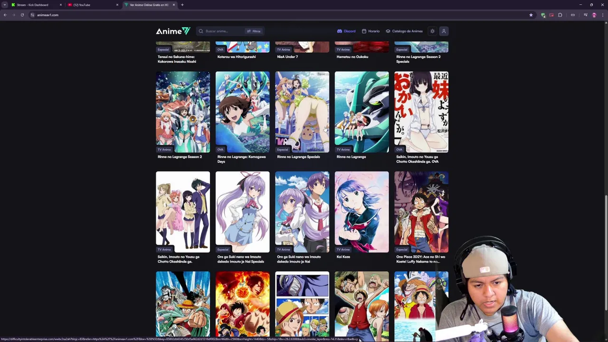The image size is (608, 342).
Task: Open Ore ga Suki nano Imouto TV poster
Action: tap(302, 212)
